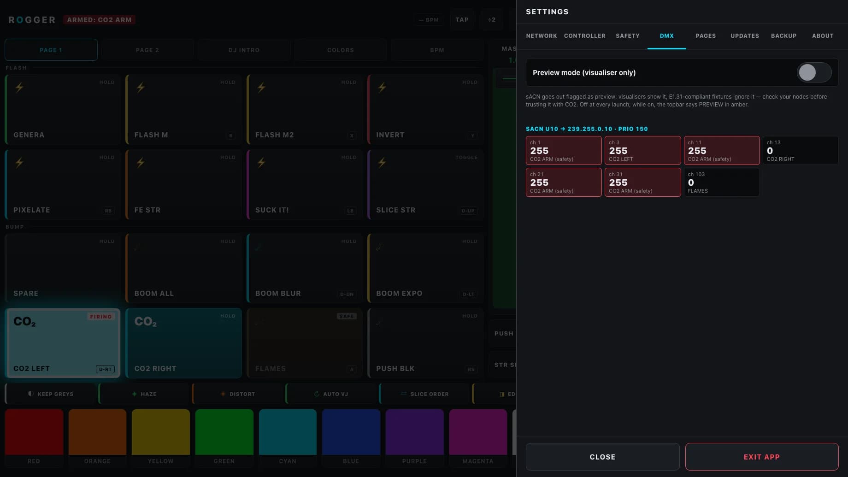848x477 pixels.
Task: Go to the Pages settings tab
Action: [706, 36]
